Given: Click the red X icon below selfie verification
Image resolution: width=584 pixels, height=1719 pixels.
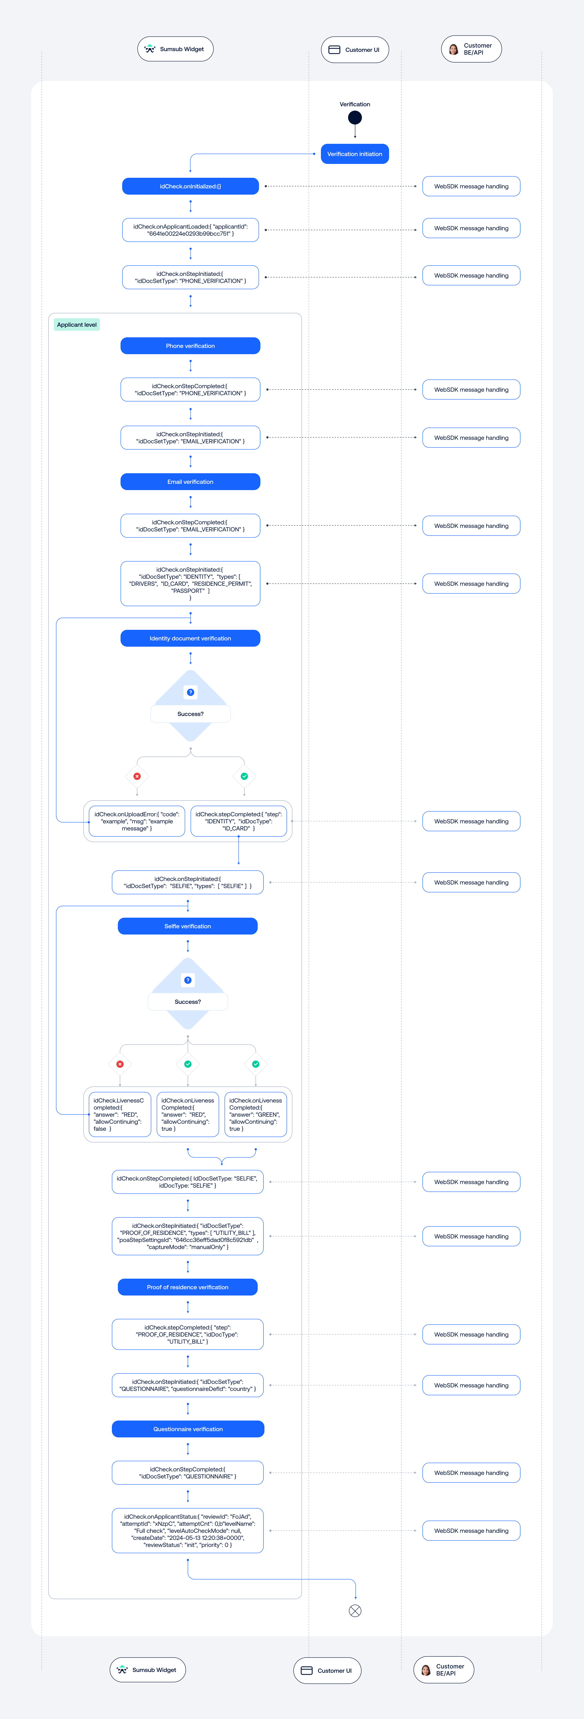Looking at the screenshot, I should [x=120, y=1064].
